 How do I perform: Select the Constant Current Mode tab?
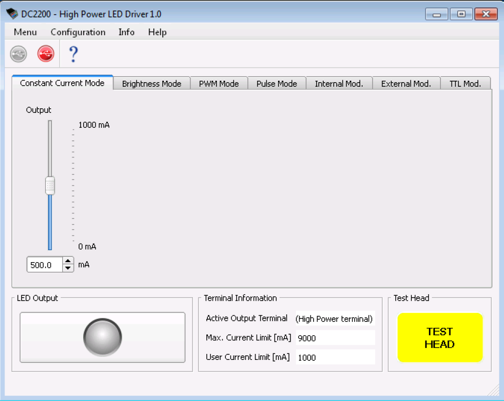62,83
